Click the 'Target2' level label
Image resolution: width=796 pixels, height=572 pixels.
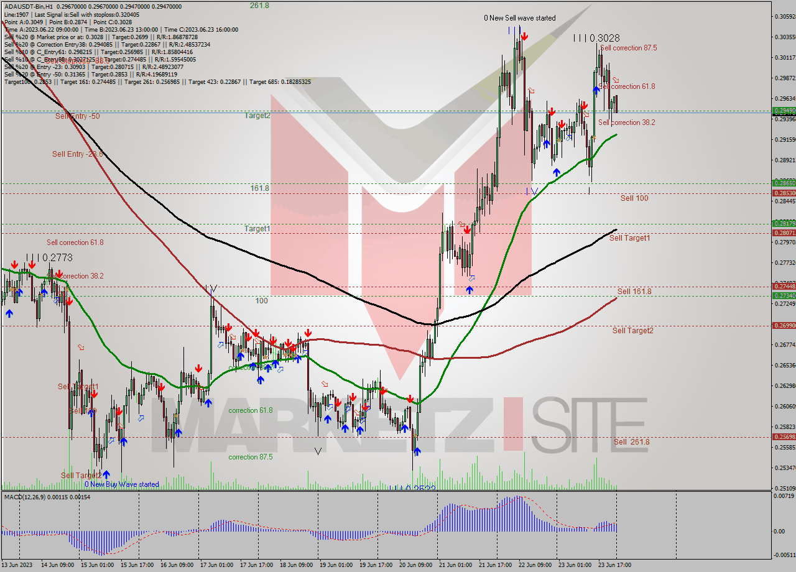(257, 116)
